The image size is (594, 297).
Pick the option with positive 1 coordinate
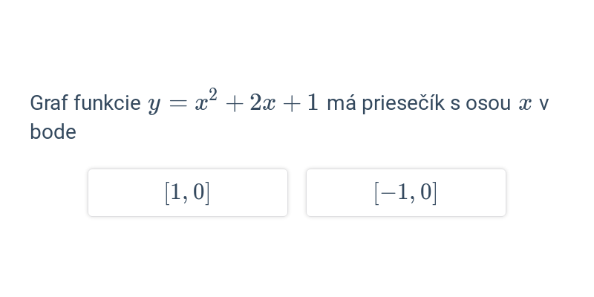click(188, 193)
